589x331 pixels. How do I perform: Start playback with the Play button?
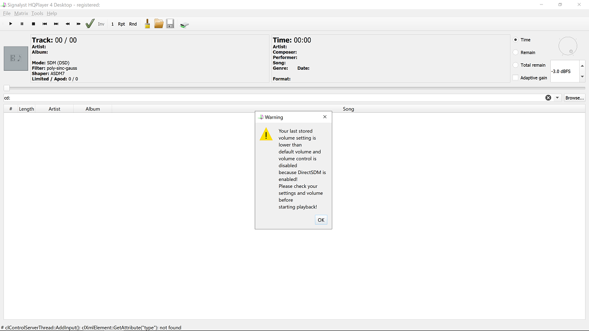click(11, 24)
